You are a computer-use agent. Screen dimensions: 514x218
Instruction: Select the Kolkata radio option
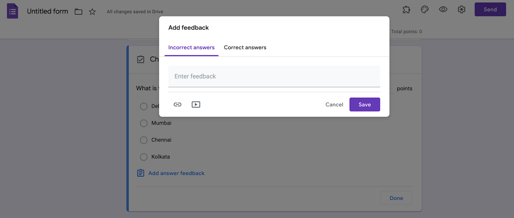coord(144,157)
